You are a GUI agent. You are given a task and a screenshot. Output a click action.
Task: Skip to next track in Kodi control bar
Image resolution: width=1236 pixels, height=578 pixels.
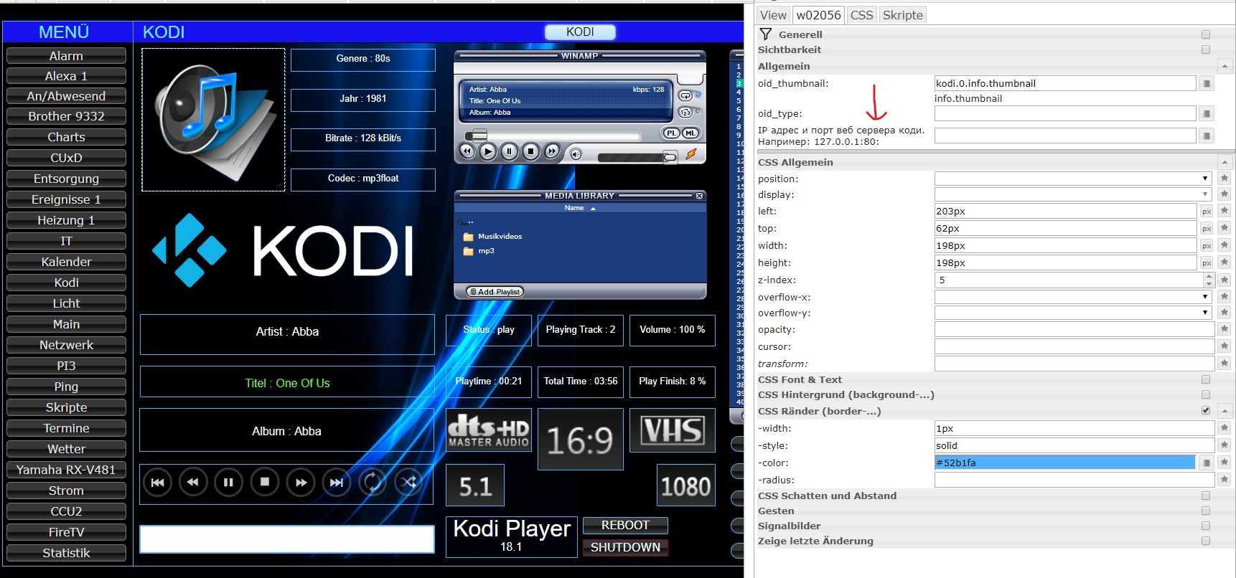point(337,483)
